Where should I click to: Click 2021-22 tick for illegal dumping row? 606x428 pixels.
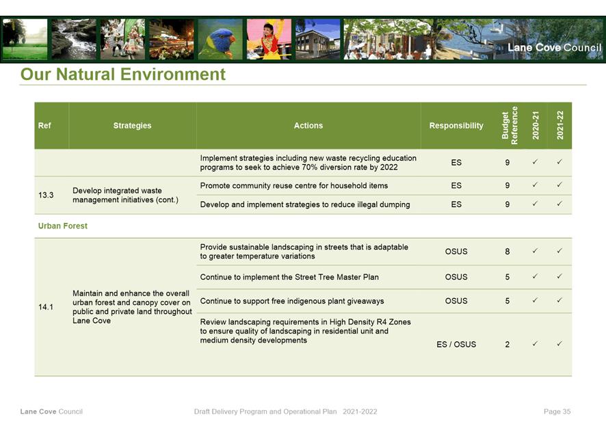click(x=559, y=204)
